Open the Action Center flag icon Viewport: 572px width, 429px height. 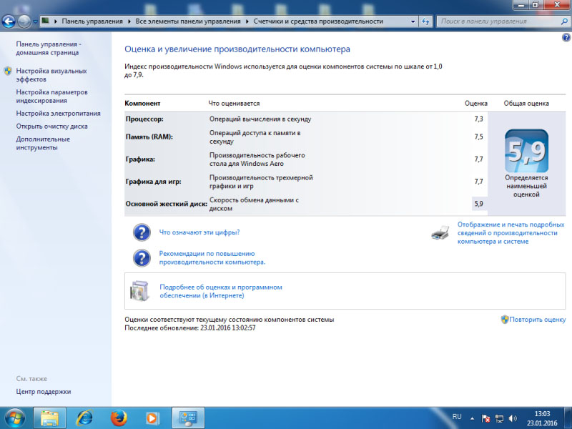[485, 418]
